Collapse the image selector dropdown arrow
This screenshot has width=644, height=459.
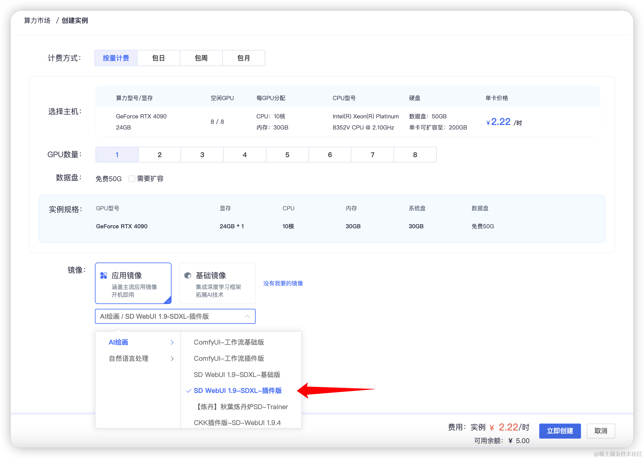click(x=247, y=316)
